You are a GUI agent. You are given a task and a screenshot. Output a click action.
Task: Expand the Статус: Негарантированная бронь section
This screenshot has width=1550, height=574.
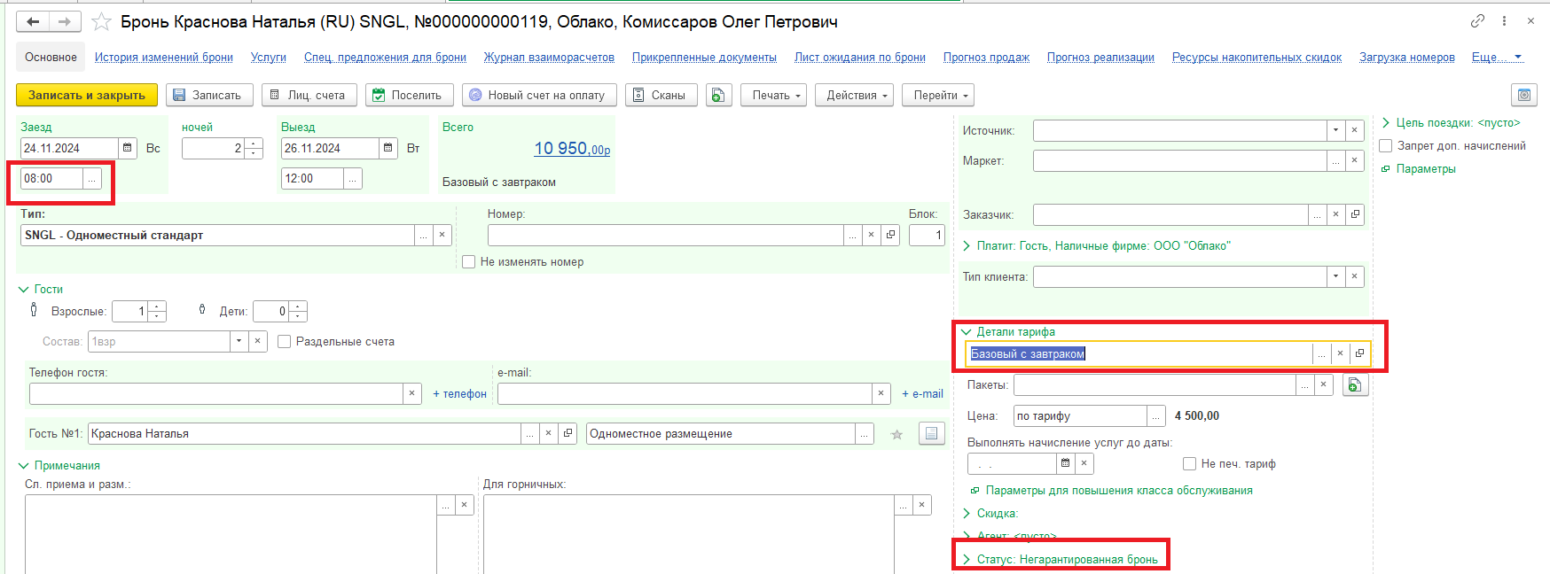pyautogui.click(x=967, y=559)
